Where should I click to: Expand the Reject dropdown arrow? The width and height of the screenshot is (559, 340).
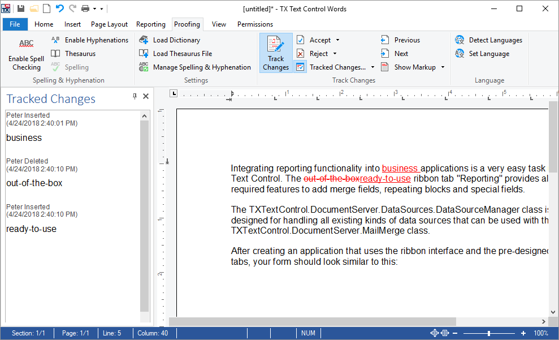335,54
